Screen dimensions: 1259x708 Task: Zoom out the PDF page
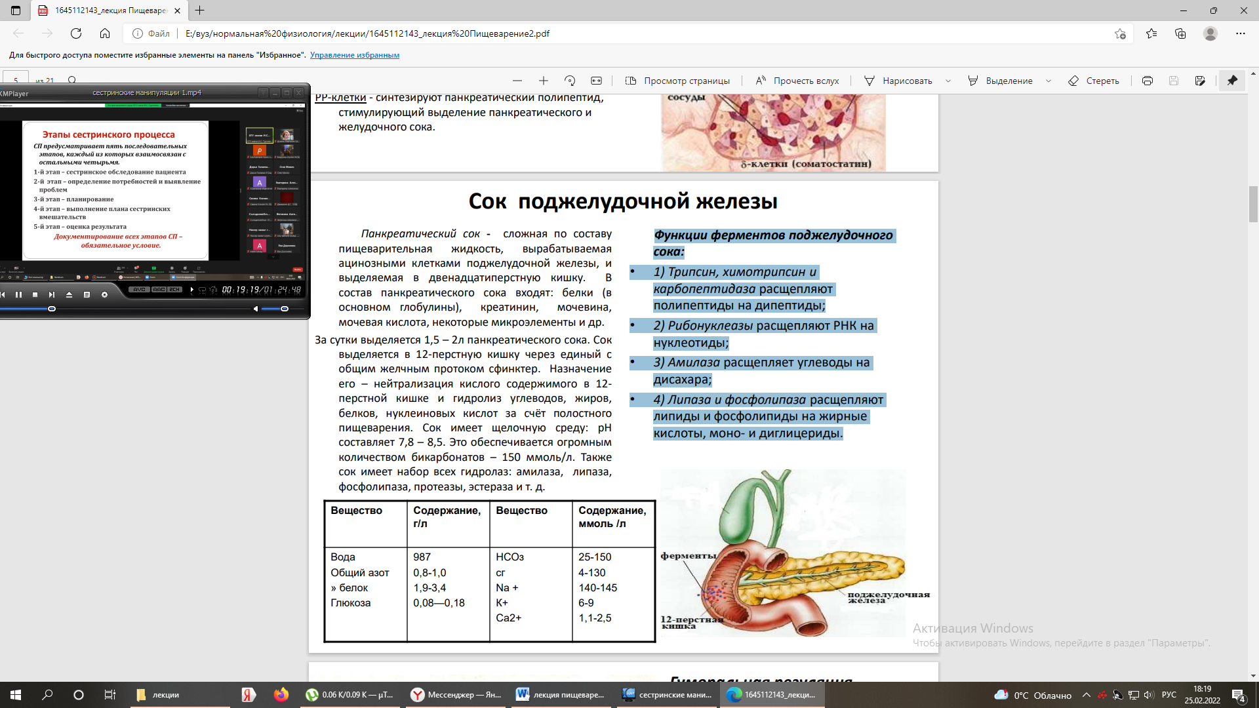coord(517,81)
